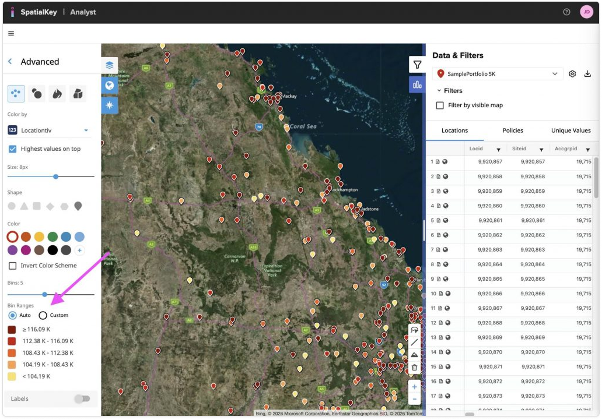Viewport: 602px width, 420px height.
Task: Uncheck Highest values on top
Action: 13,149
